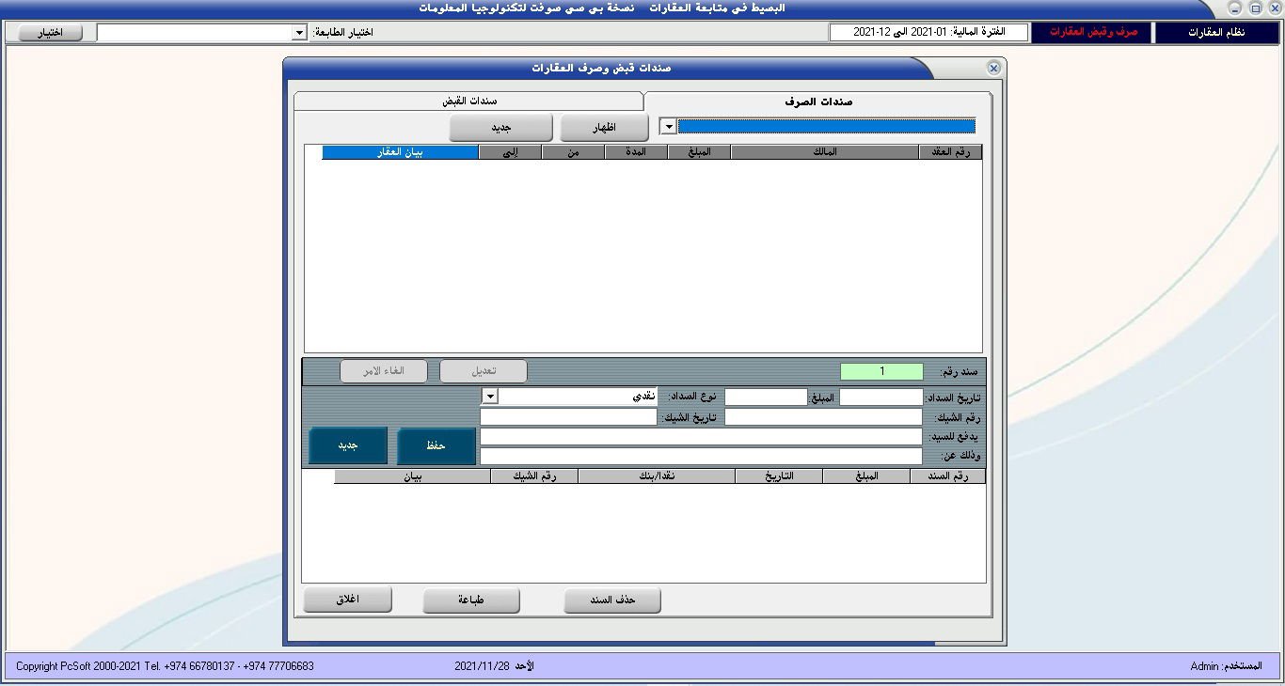Viewport: 1285px width, 686px height.
Task: Click the جديد button above the records grid
Action: pyautogui.click(x=501, y=126)
